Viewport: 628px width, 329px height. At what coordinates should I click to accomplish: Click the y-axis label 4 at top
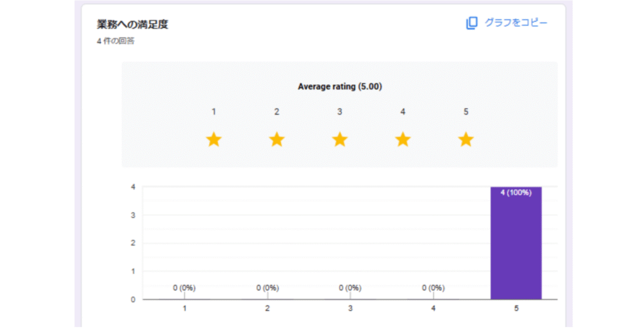[x=133, y=187]
